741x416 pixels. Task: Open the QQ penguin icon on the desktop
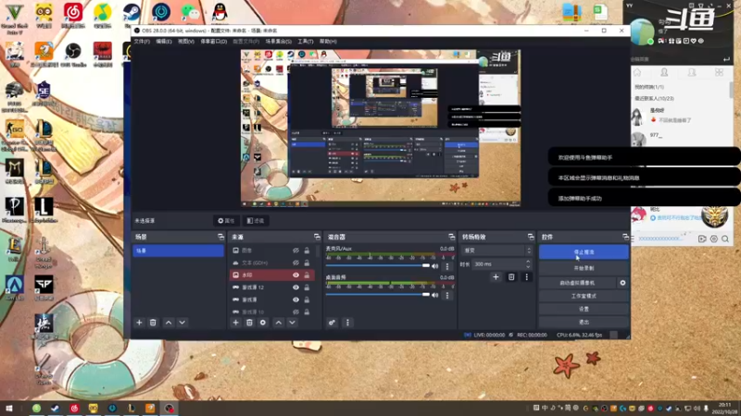pyautogui.click(x=220, y=12)
